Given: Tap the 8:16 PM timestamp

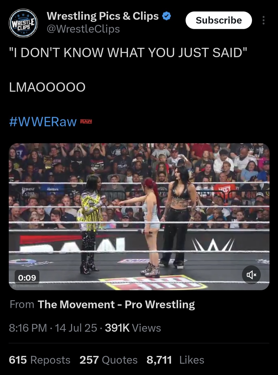Looking at the screenshot, I should [x=28, y=328].
